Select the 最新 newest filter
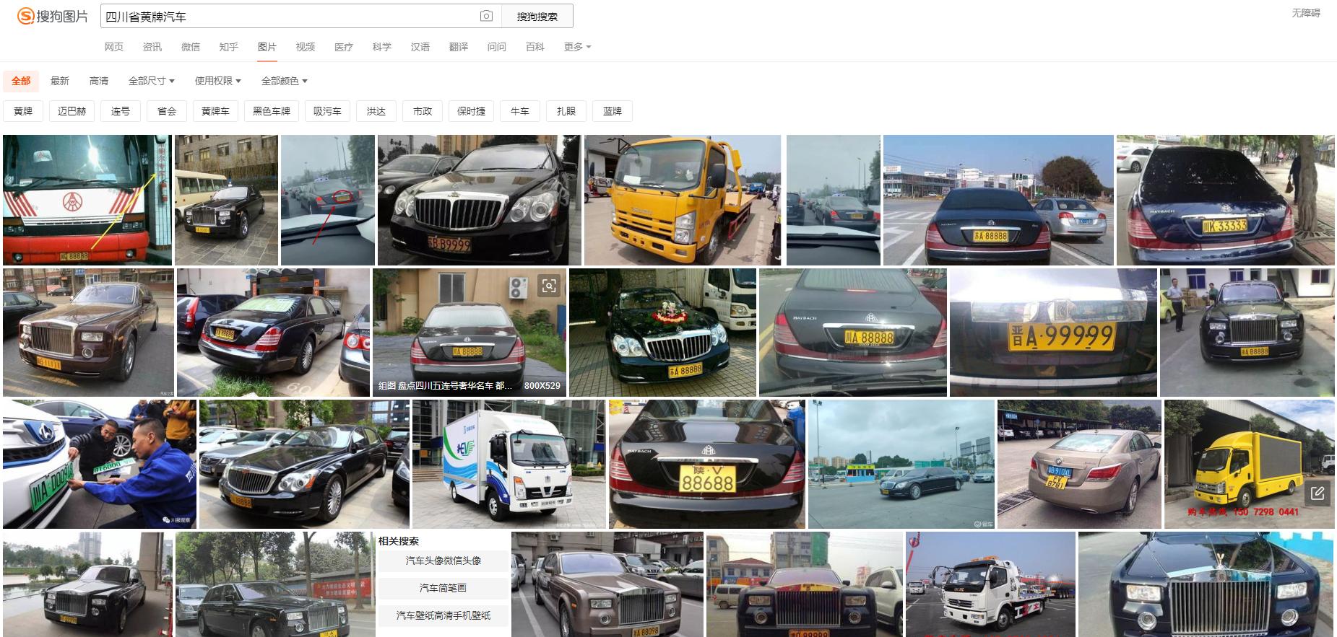Screen dimensions: 1337x637 60,81
